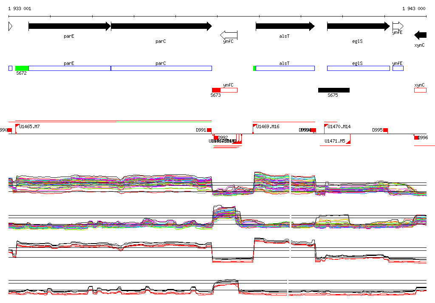
Task: Select the black alsT gene arrow
Action: click(285, 26)
